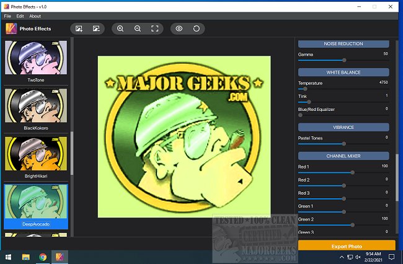
Task: Click the Temperature slider
Action: (305, 89)
